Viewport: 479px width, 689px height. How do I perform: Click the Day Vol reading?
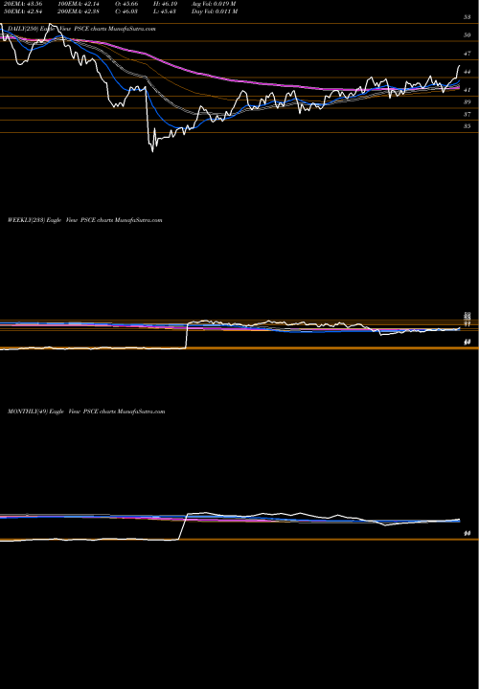215,11
